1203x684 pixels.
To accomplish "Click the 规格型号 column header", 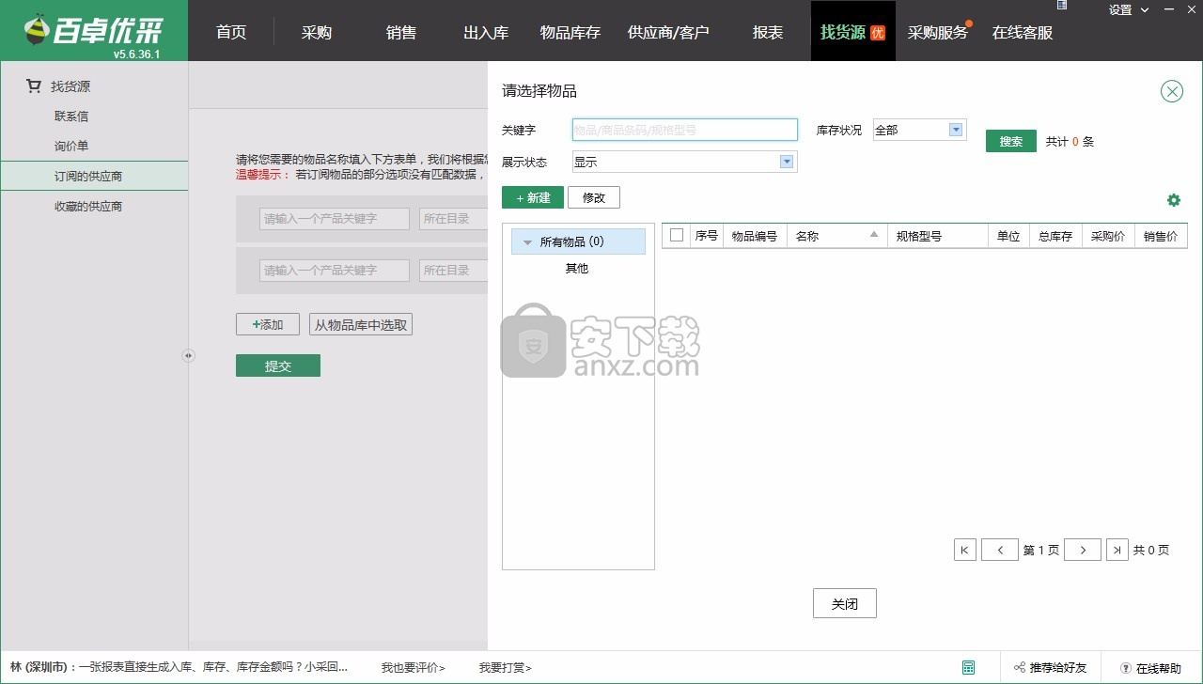I will click(938, 236).
